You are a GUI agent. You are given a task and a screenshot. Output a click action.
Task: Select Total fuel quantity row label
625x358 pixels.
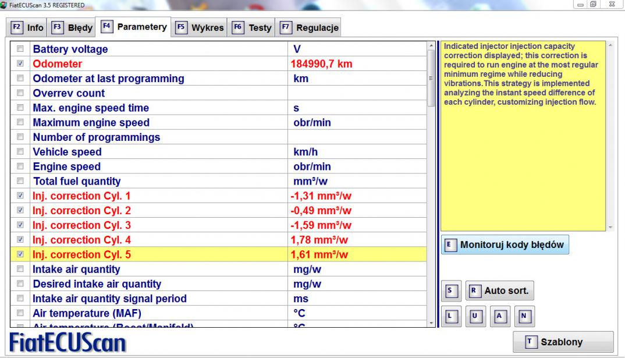tap(77, 182)
